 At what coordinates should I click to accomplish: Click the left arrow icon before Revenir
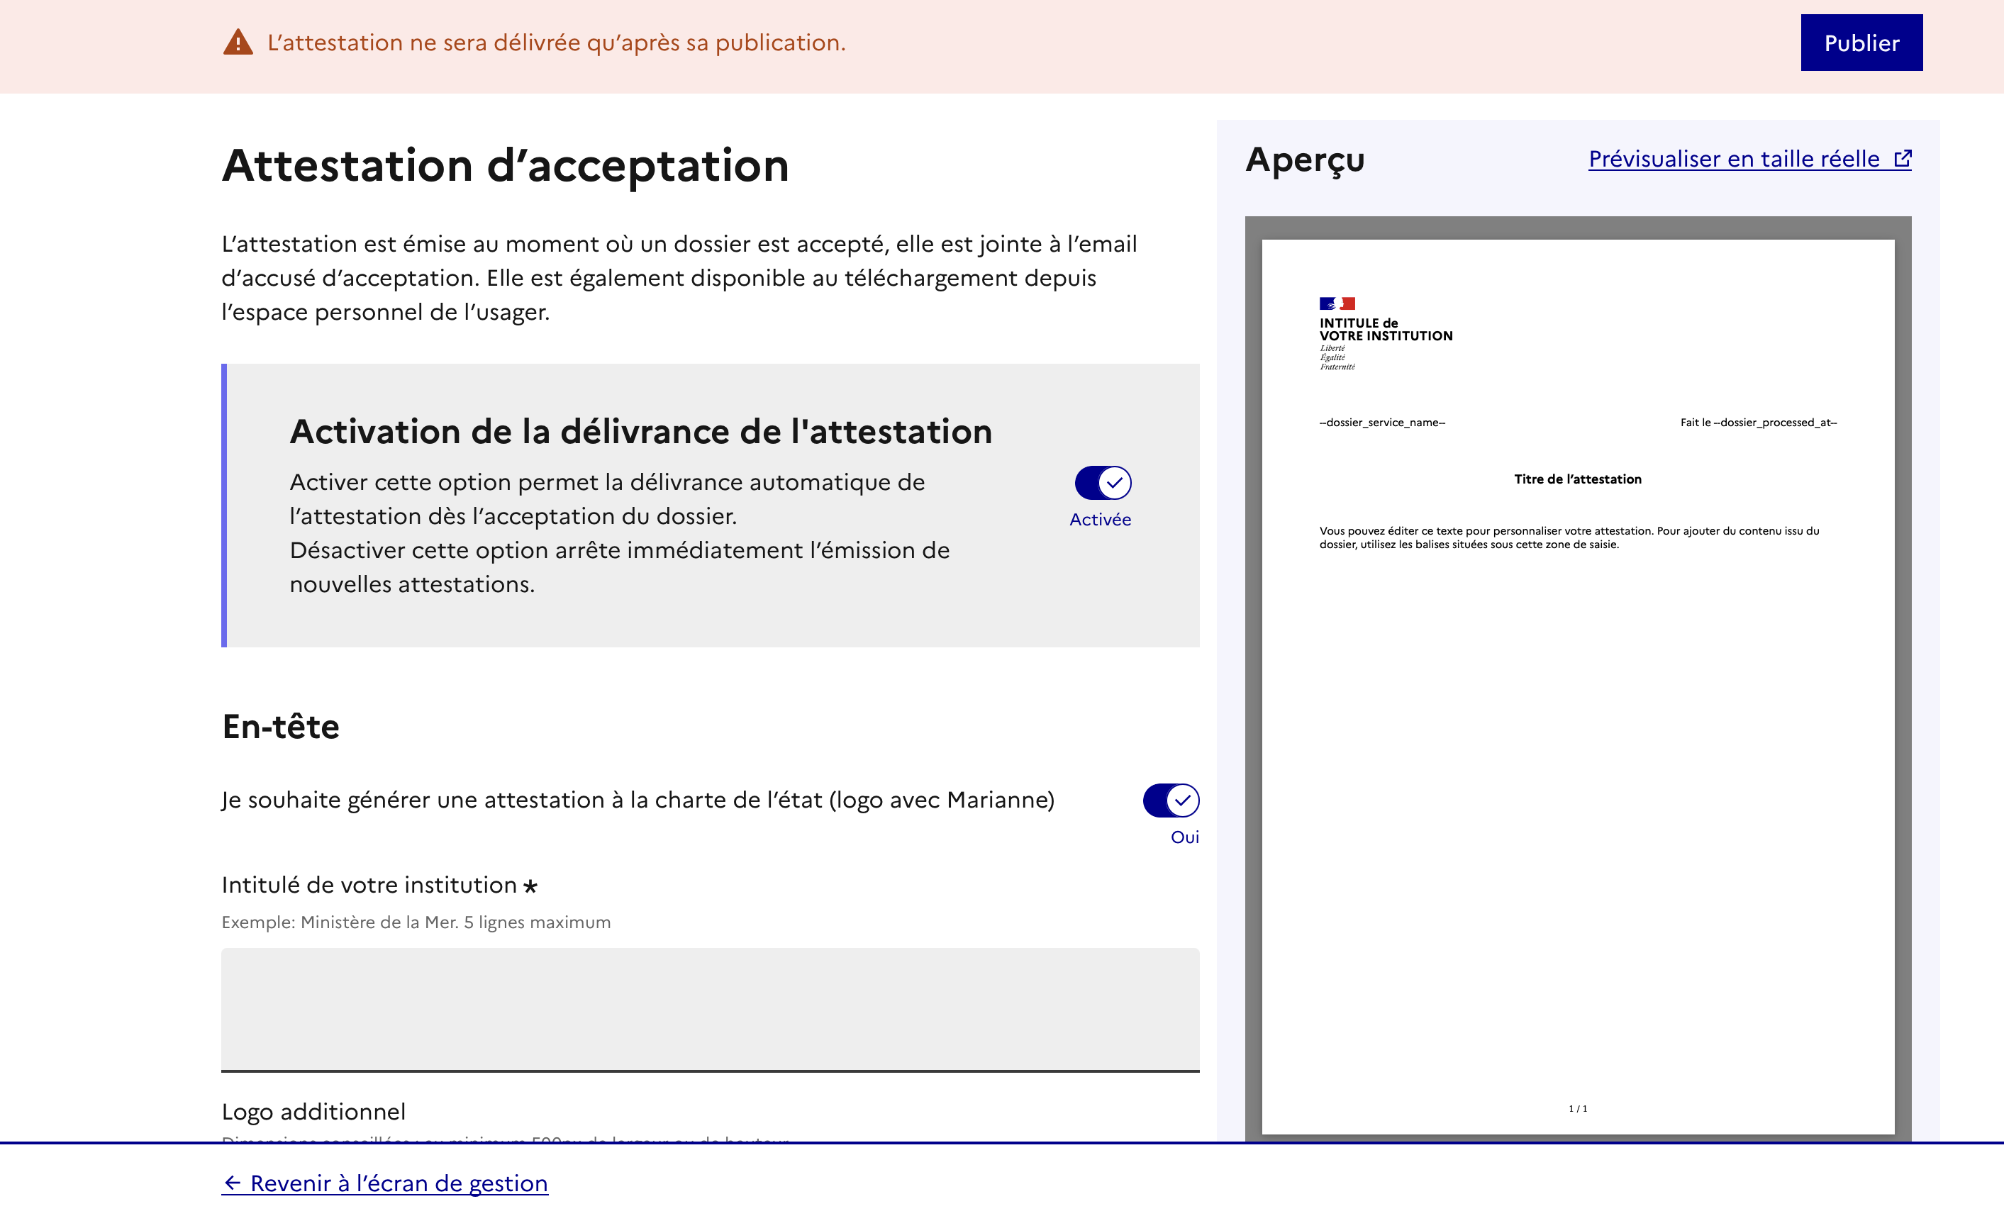pos(233,1183)
